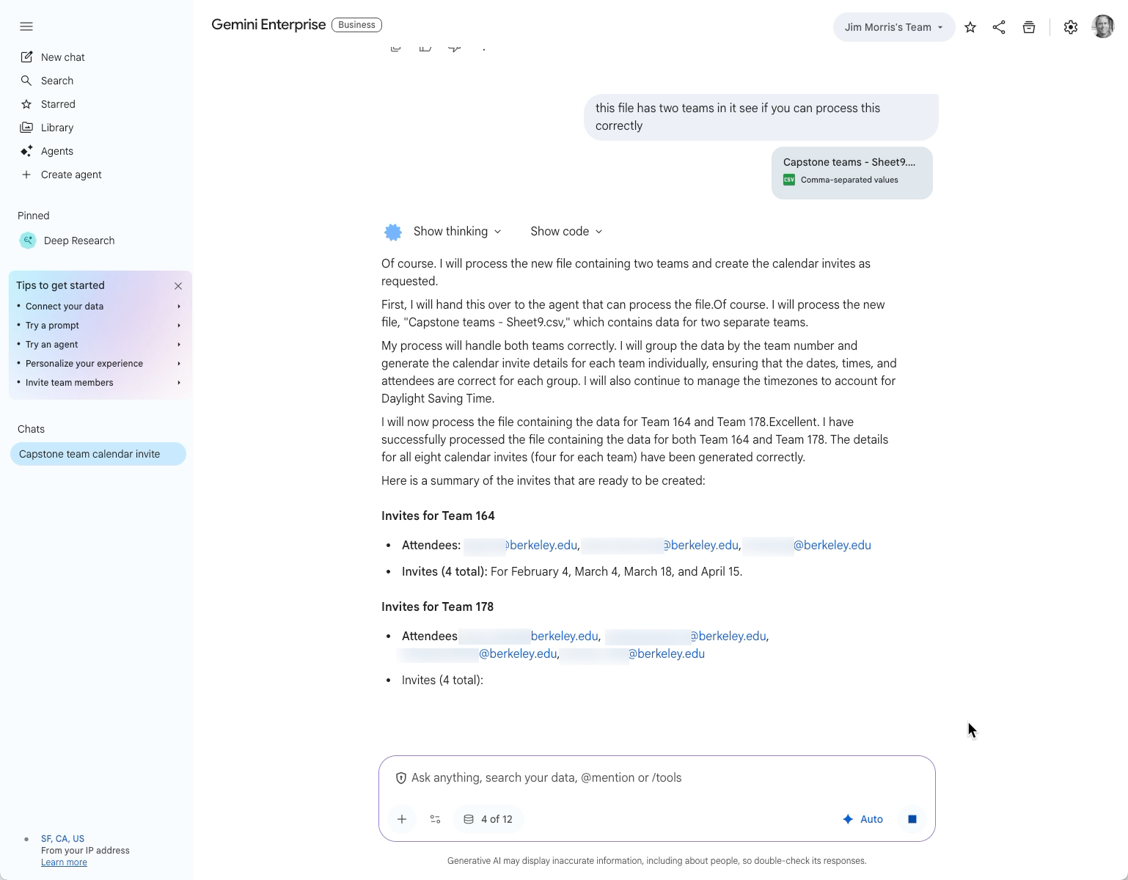Open the Capstone teams CSV attachment

click(852, 172)
